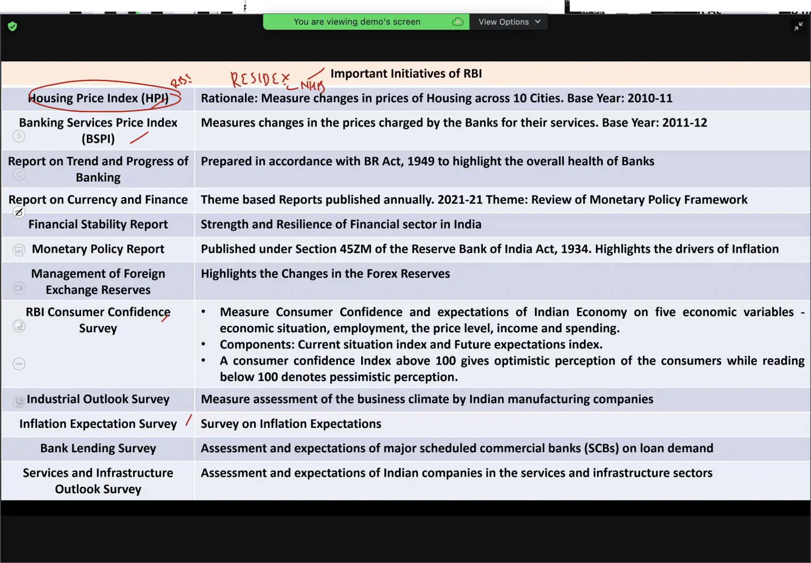Click the green encryption shield icon
Screen dimensions: 811x563
12,26
